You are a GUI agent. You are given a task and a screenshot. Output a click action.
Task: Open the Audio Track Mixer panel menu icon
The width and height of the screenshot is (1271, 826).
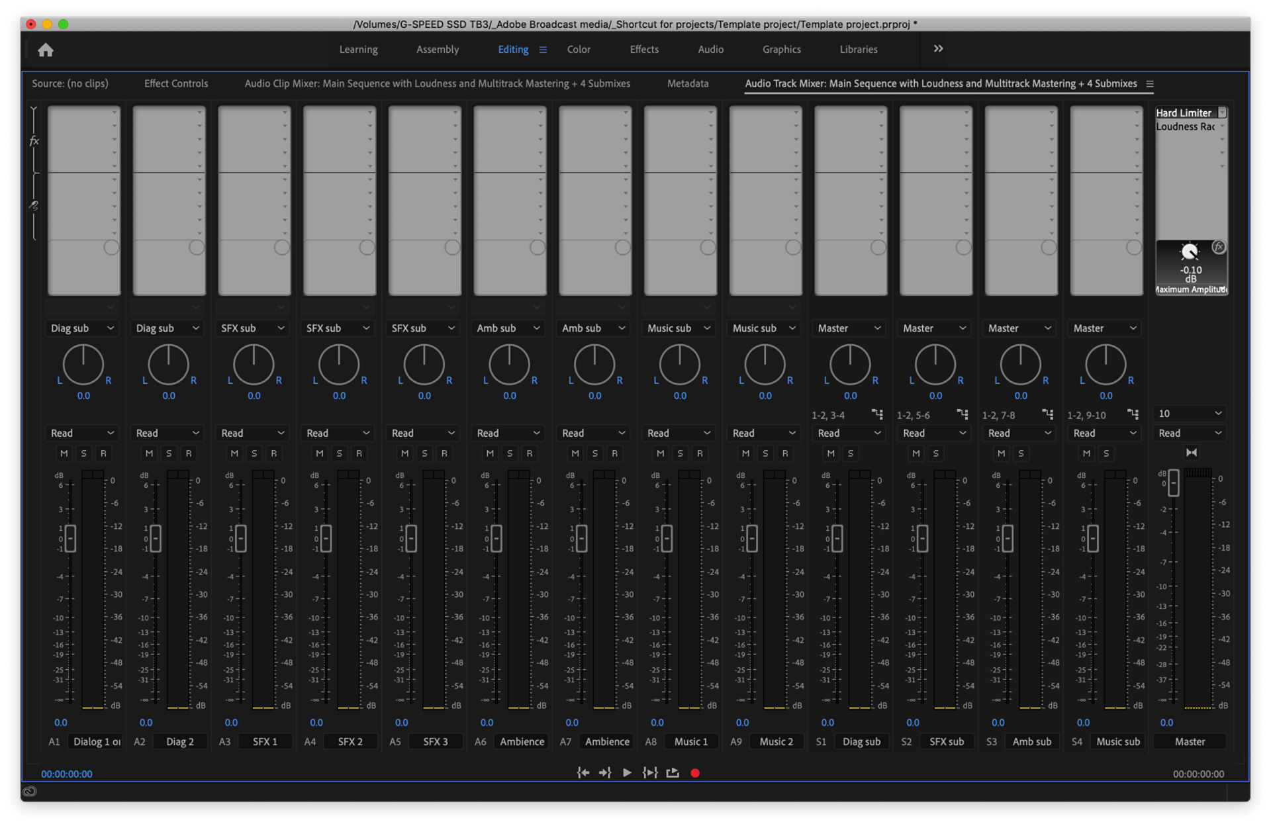[x=1151, y=83]
